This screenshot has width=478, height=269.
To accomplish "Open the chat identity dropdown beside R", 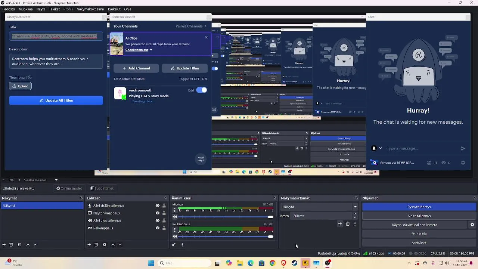I will 380,148.
